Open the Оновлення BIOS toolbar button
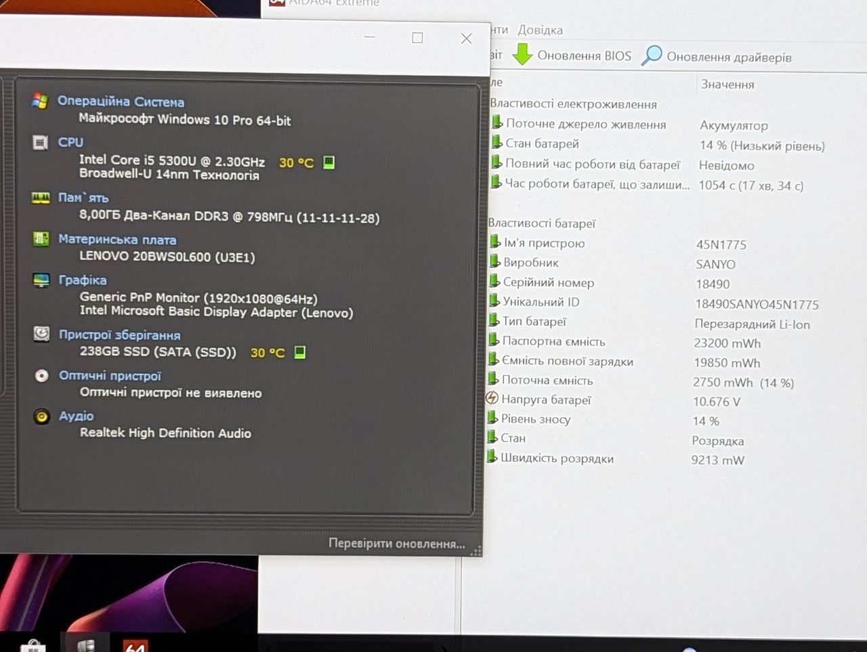 [572, 55]
